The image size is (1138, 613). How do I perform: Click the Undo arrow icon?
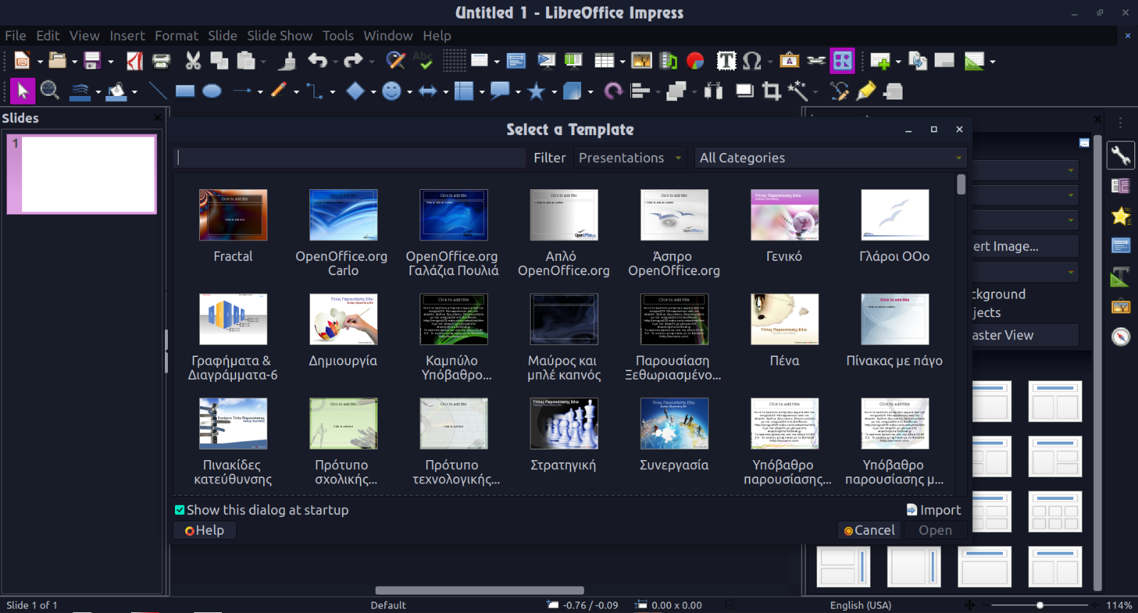point(317,61)
